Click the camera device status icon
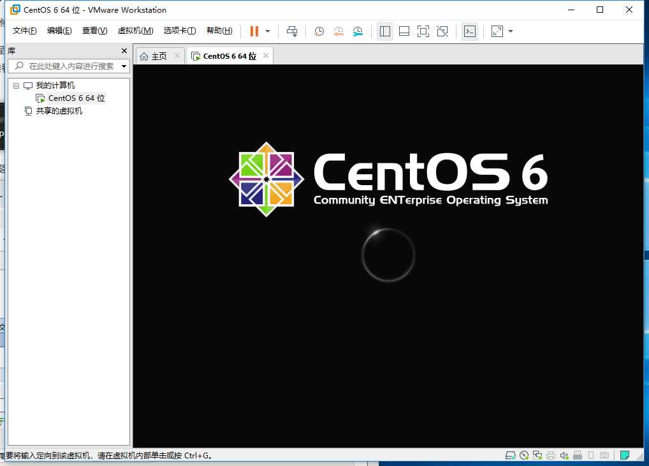Image resolution: width=649 pixels, height=466 pixels. coord(604,456)
